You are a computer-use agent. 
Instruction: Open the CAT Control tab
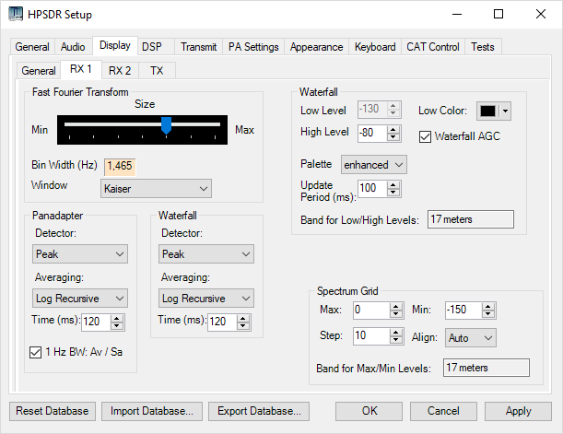coord(433,47)
